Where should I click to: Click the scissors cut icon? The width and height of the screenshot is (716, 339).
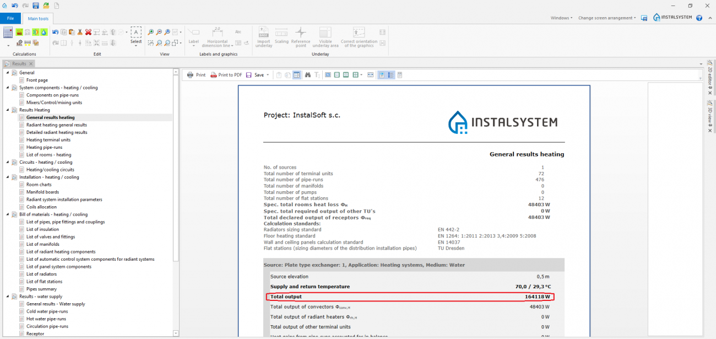[80, 33]
